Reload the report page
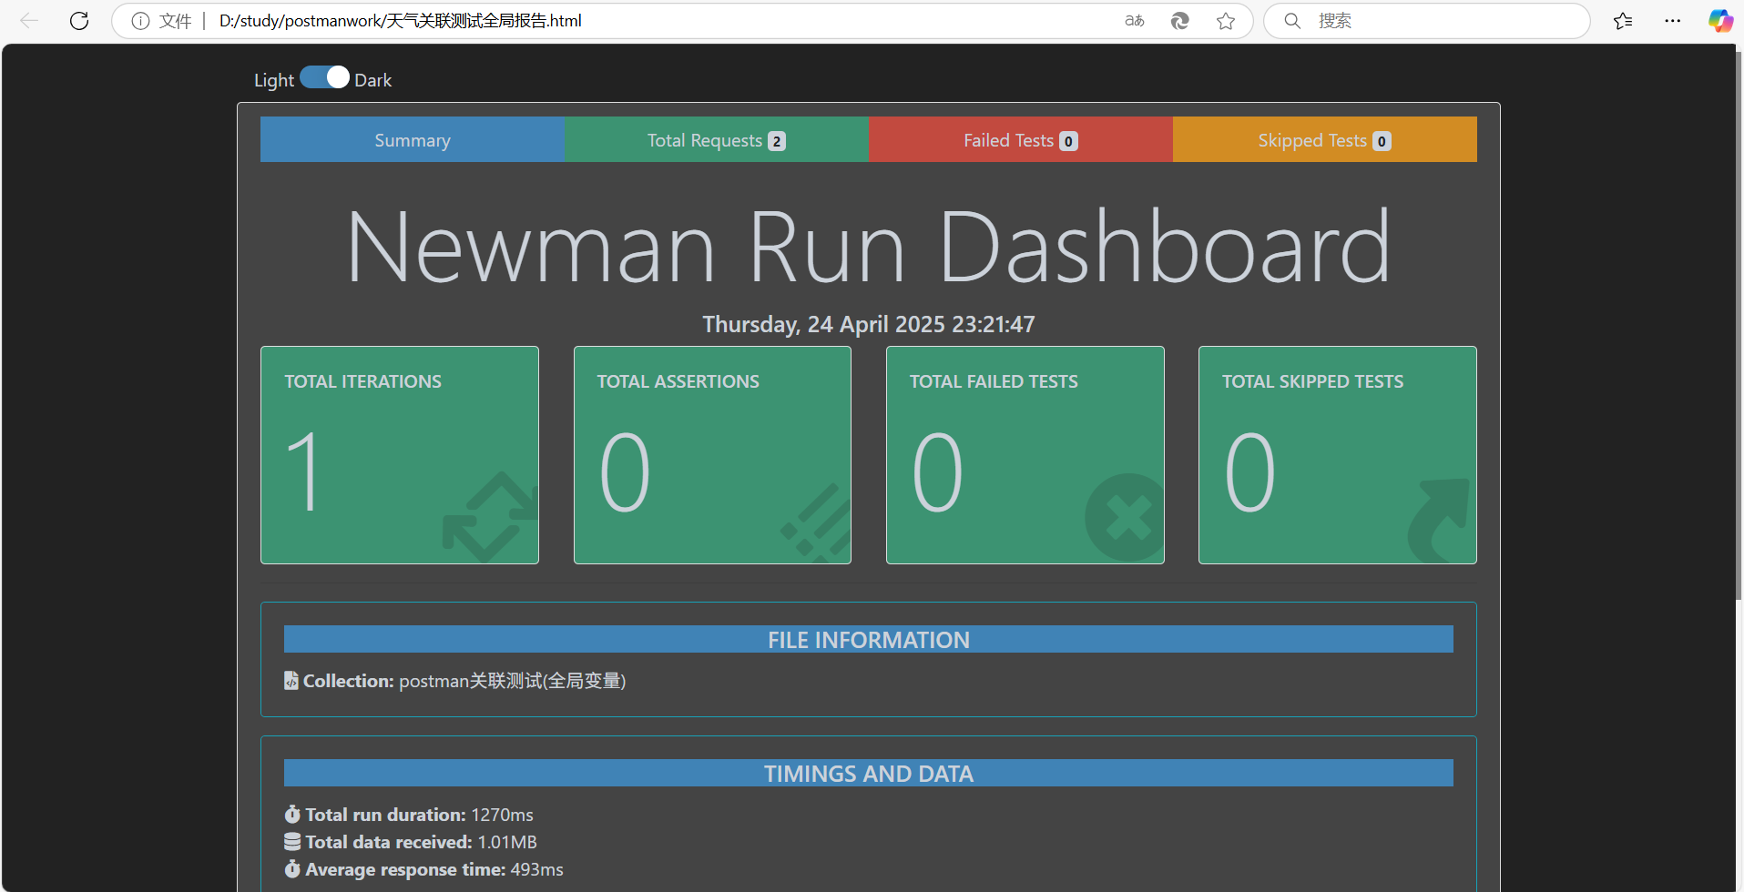This screenshot has width=1744, height=892. [79, 21]
